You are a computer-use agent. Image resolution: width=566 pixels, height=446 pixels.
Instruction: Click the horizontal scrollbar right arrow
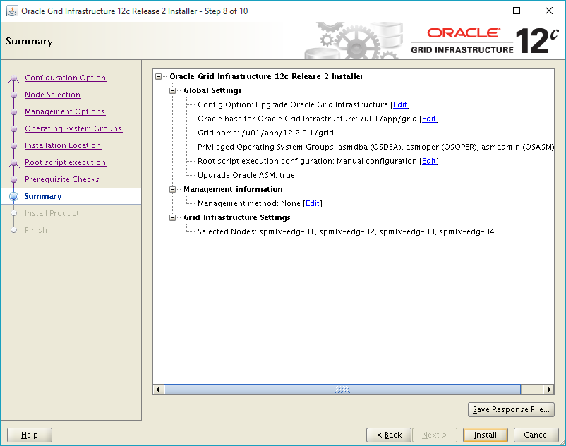(548, 390)
